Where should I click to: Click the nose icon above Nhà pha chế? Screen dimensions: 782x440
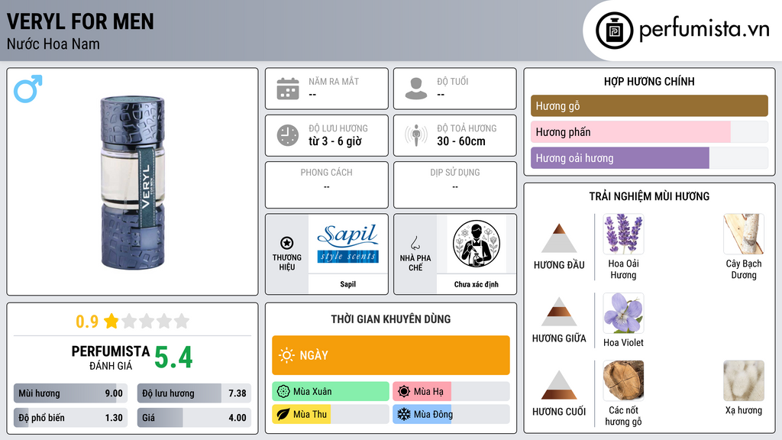tap(415, 243)
